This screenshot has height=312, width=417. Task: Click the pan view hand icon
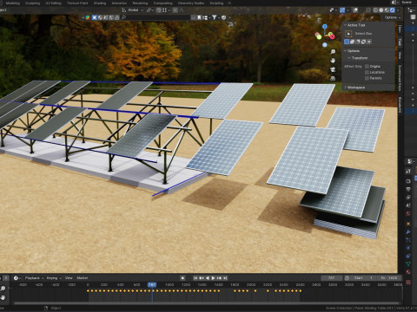[x=333, y=61]
